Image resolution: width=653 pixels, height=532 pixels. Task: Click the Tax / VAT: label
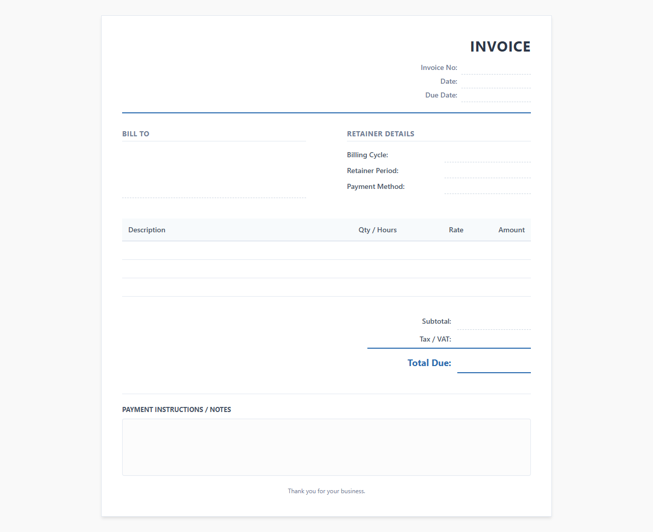click(435, 340)
